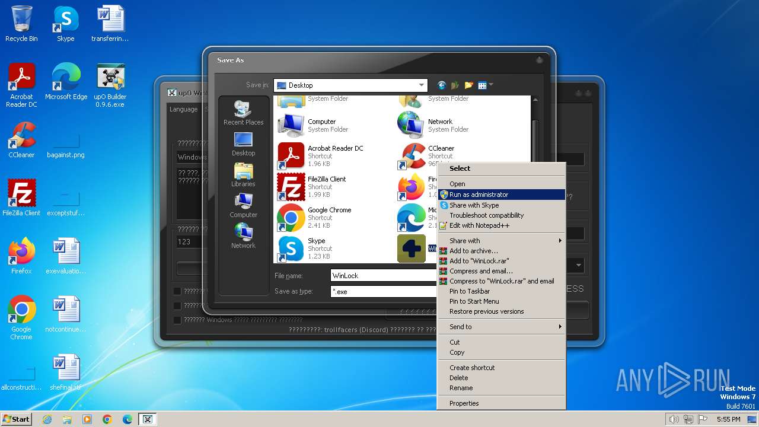759x427 pixels.
Task: Select the WinLock file icon in file list
Action: pos(412,248)
